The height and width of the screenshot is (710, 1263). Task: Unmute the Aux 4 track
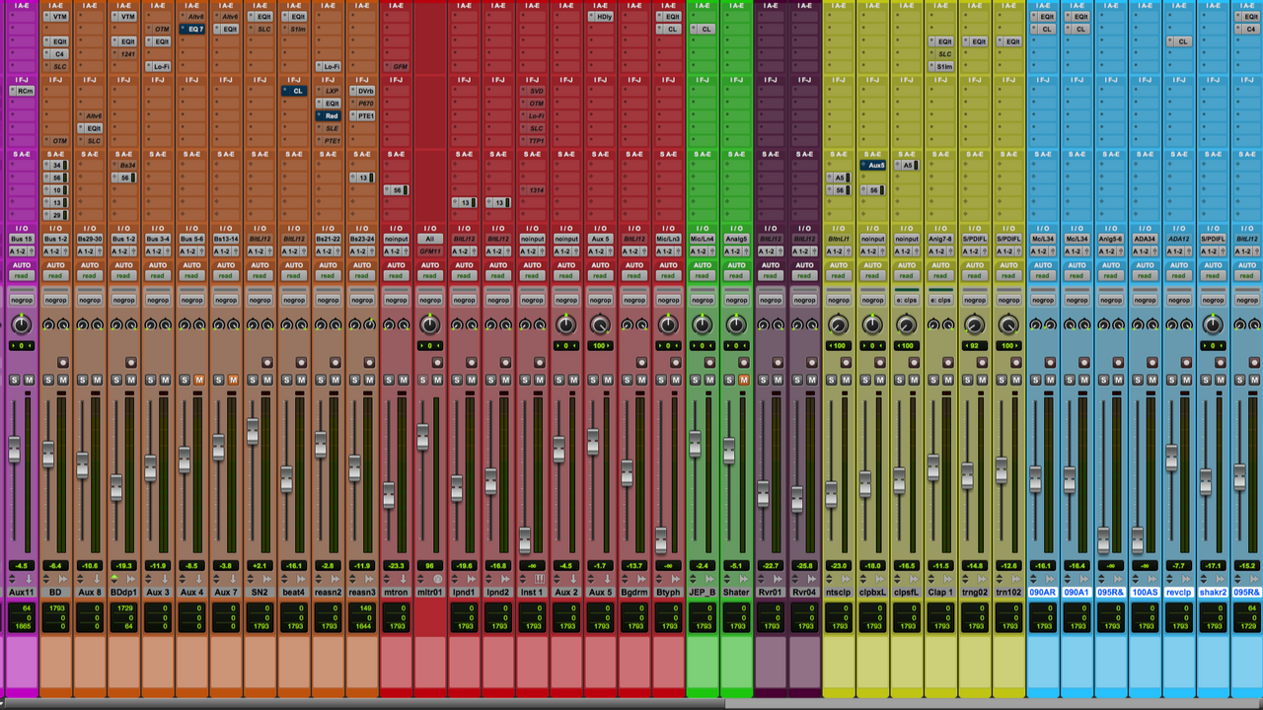pos(199,380)
